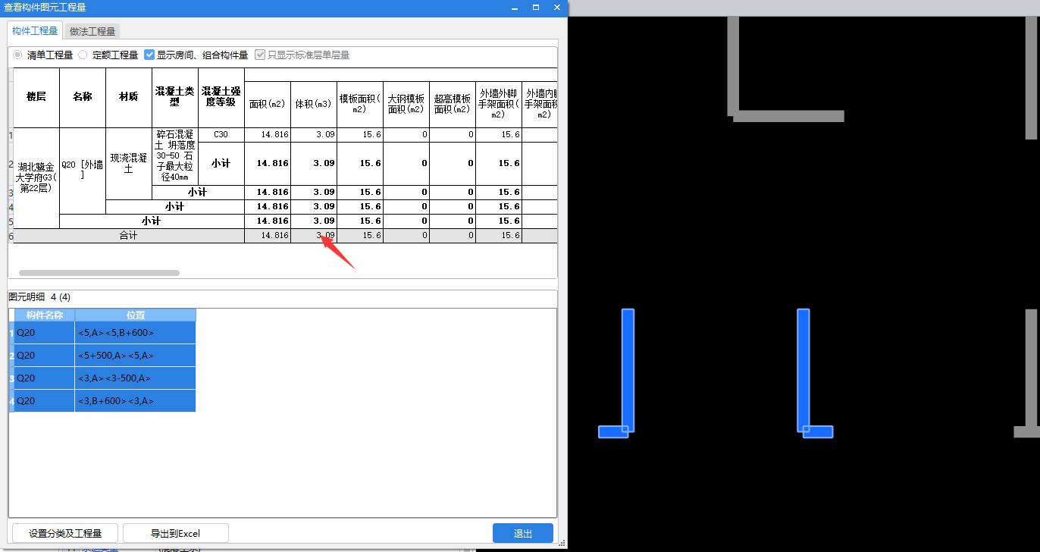Viewport: 1040px width, 552px height.
Task: Click the 面积(m2) column header
Action: click(x=268, y=104)
